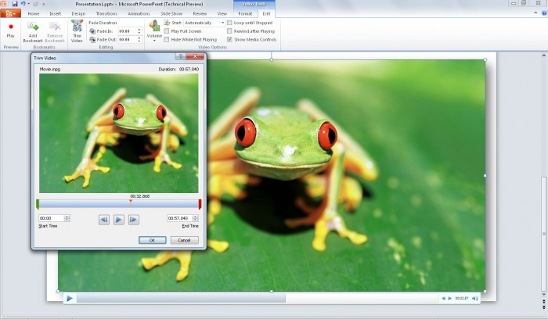Open the Transitions ribbon tab
The image size is (548, 319).
106,13
